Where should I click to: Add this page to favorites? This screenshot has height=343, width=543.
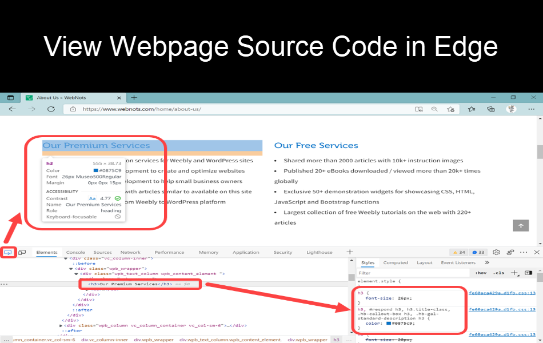(451, 109)
